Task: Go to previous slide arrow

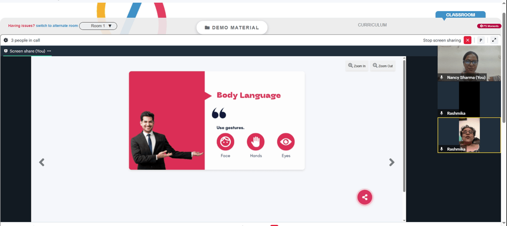Action: coord(42,162)
